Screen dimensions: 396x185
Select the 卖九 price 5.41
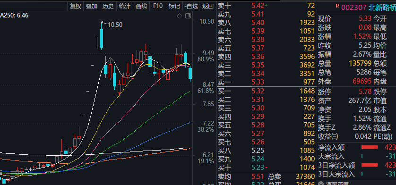pos(258,14)
